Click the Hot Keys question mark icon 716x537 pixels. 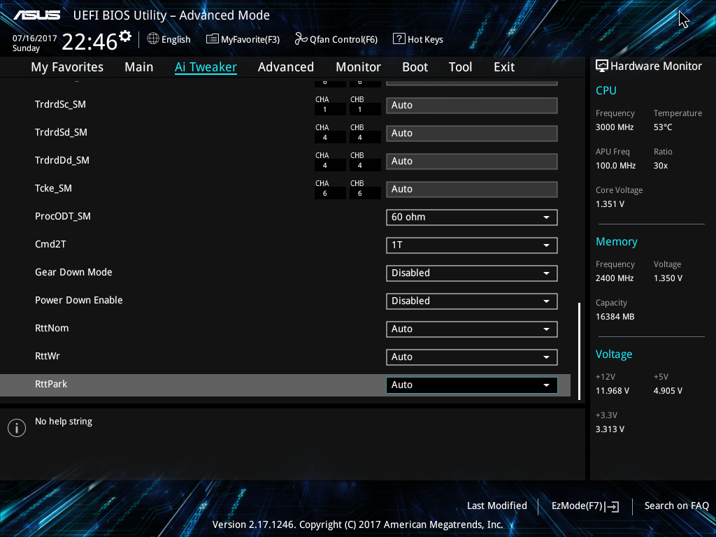[399, 39]
